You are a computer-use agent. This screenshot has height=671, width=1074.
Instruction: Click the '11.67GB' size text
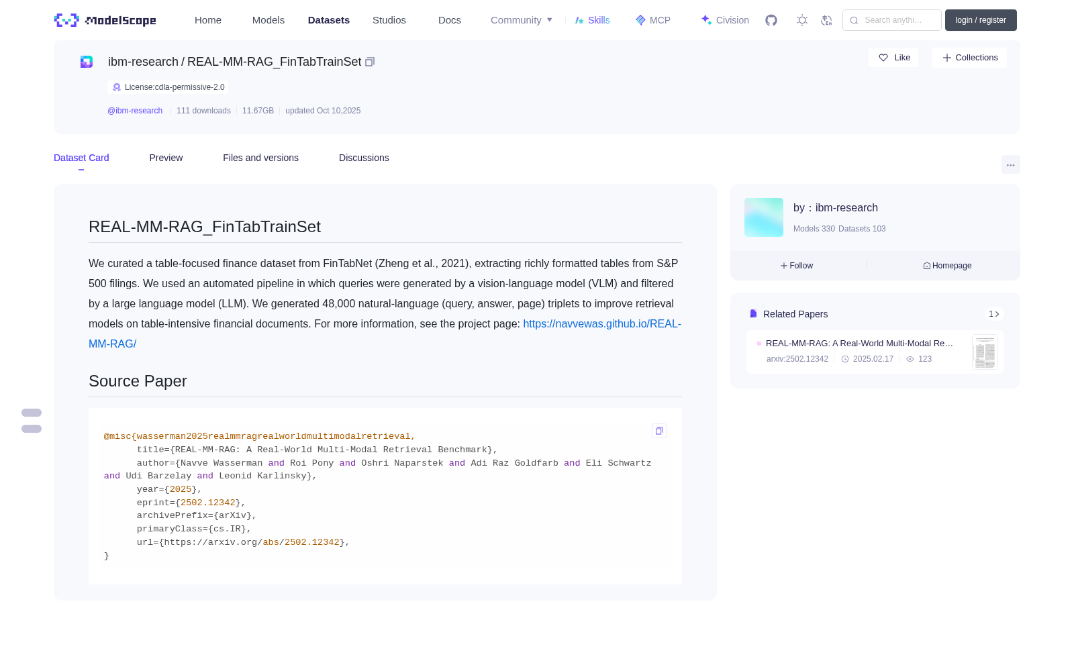[258, 111]
